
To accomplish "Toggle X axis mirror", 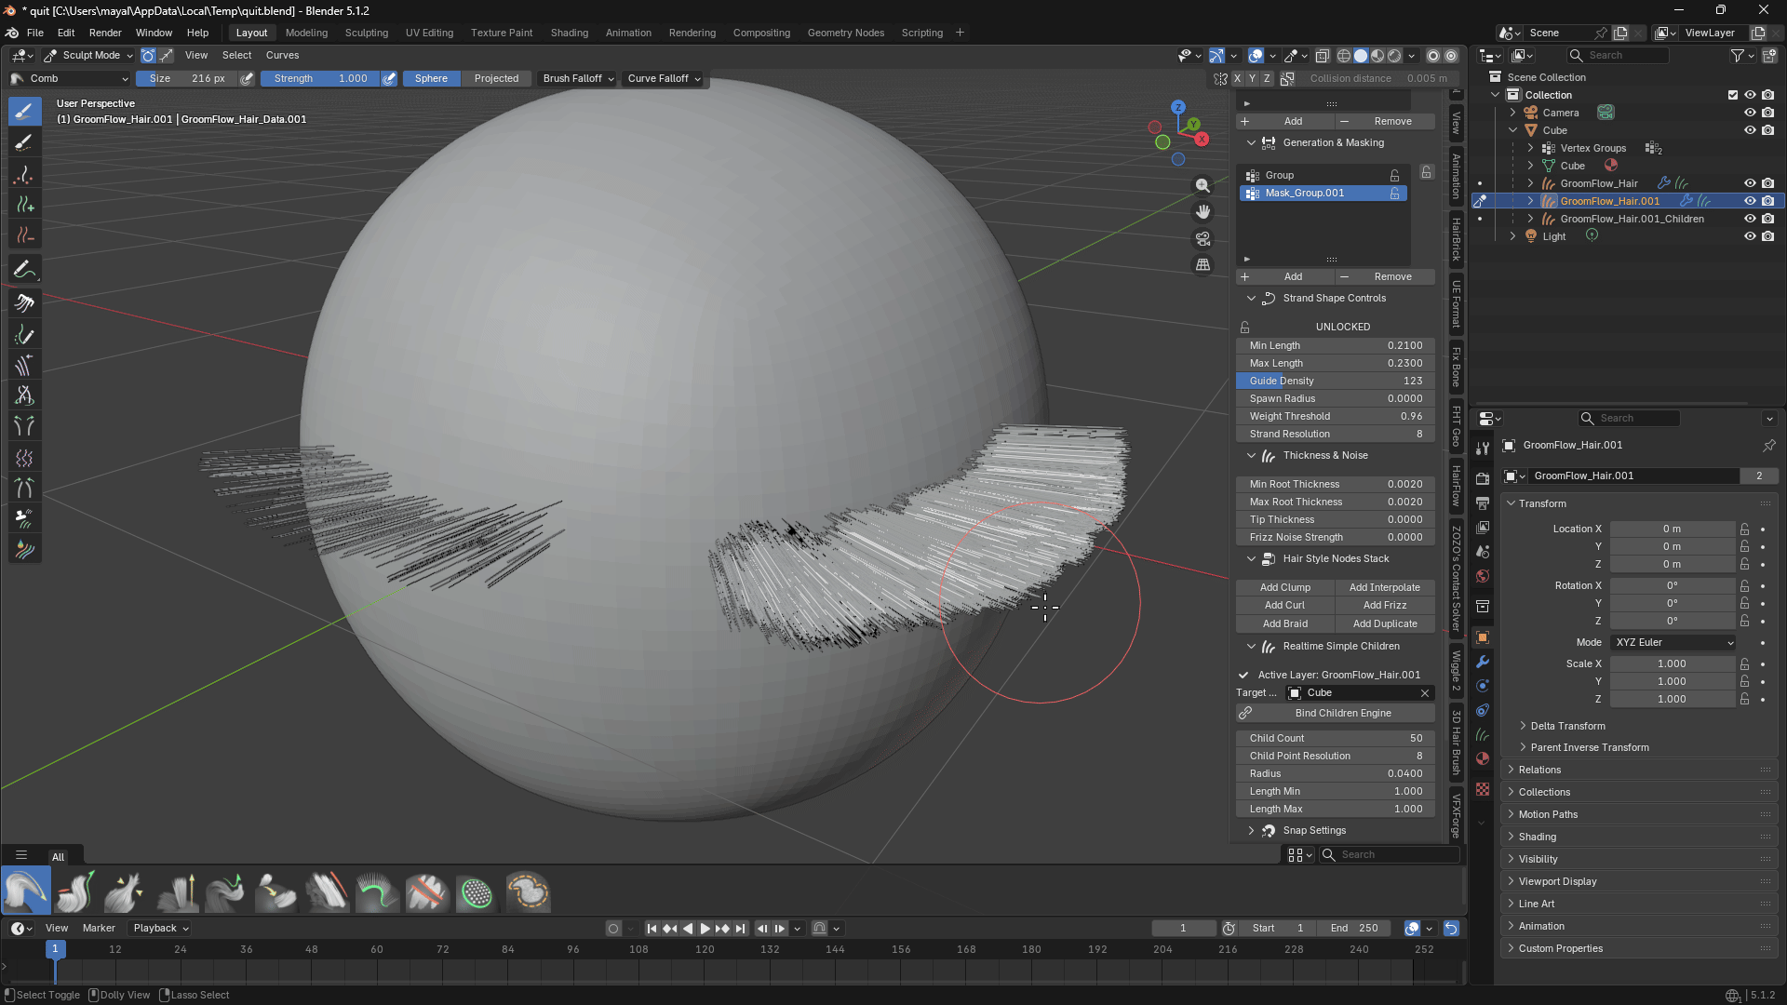I will [1238, 79].
